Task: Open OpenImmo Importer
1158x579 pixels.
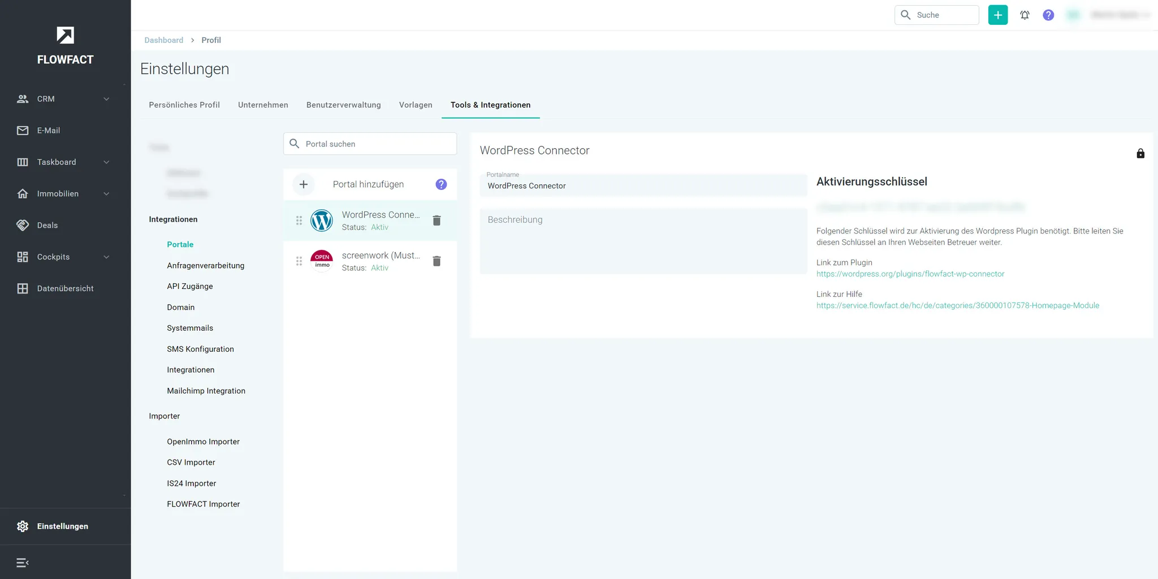Action: [204, 442]
